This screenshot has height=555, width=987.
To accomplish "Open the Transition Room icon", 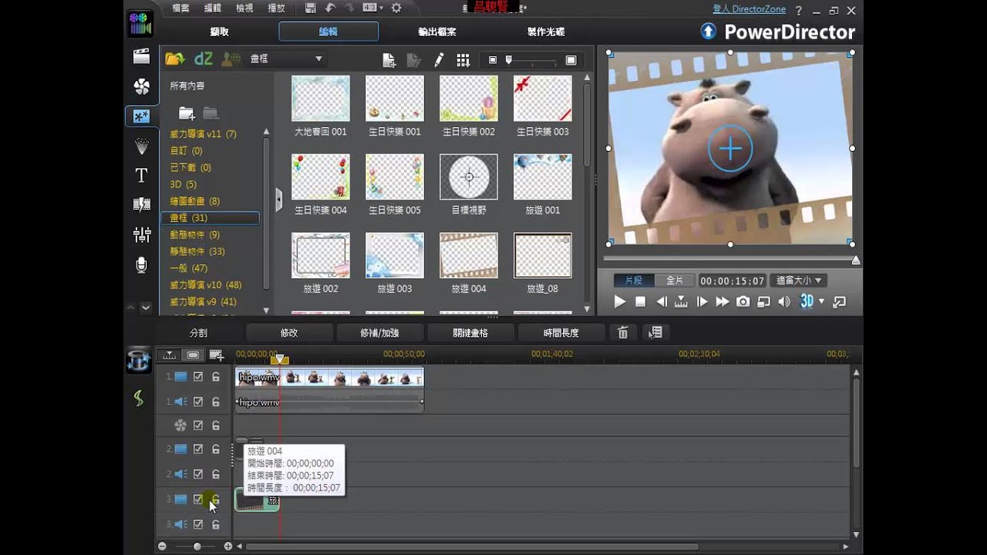I will (141, 204).
